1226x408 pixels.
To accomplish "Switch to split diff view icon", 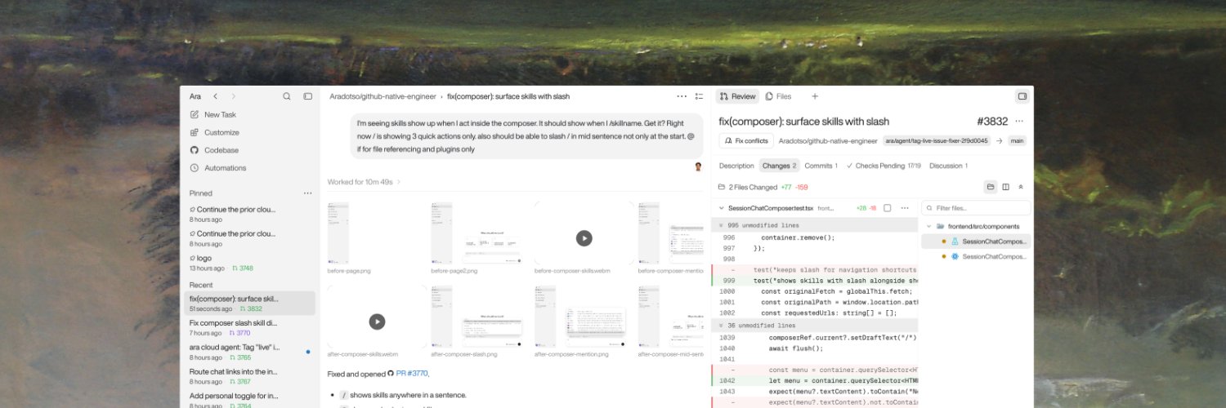I will pos(1005,187).
